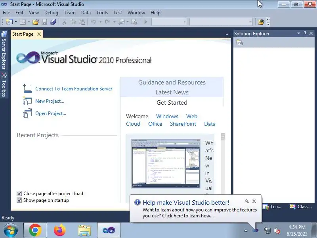Click the New Project toolbar icon
Viewport: 317px width, 238px height.
click(10, 22)
